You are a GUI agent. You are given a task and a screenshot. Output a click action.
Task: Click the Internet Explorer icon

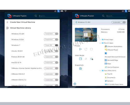click(106, 67)
